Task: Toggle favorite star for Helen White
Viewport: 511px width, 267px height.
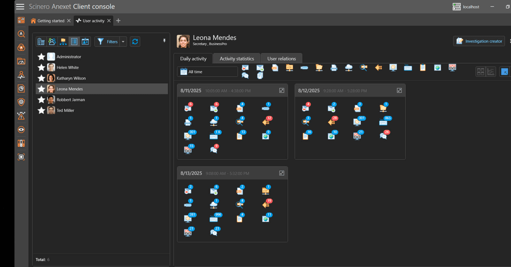Action: [41, 68]
